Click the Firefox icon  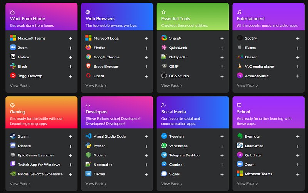[x=89, y=47]
